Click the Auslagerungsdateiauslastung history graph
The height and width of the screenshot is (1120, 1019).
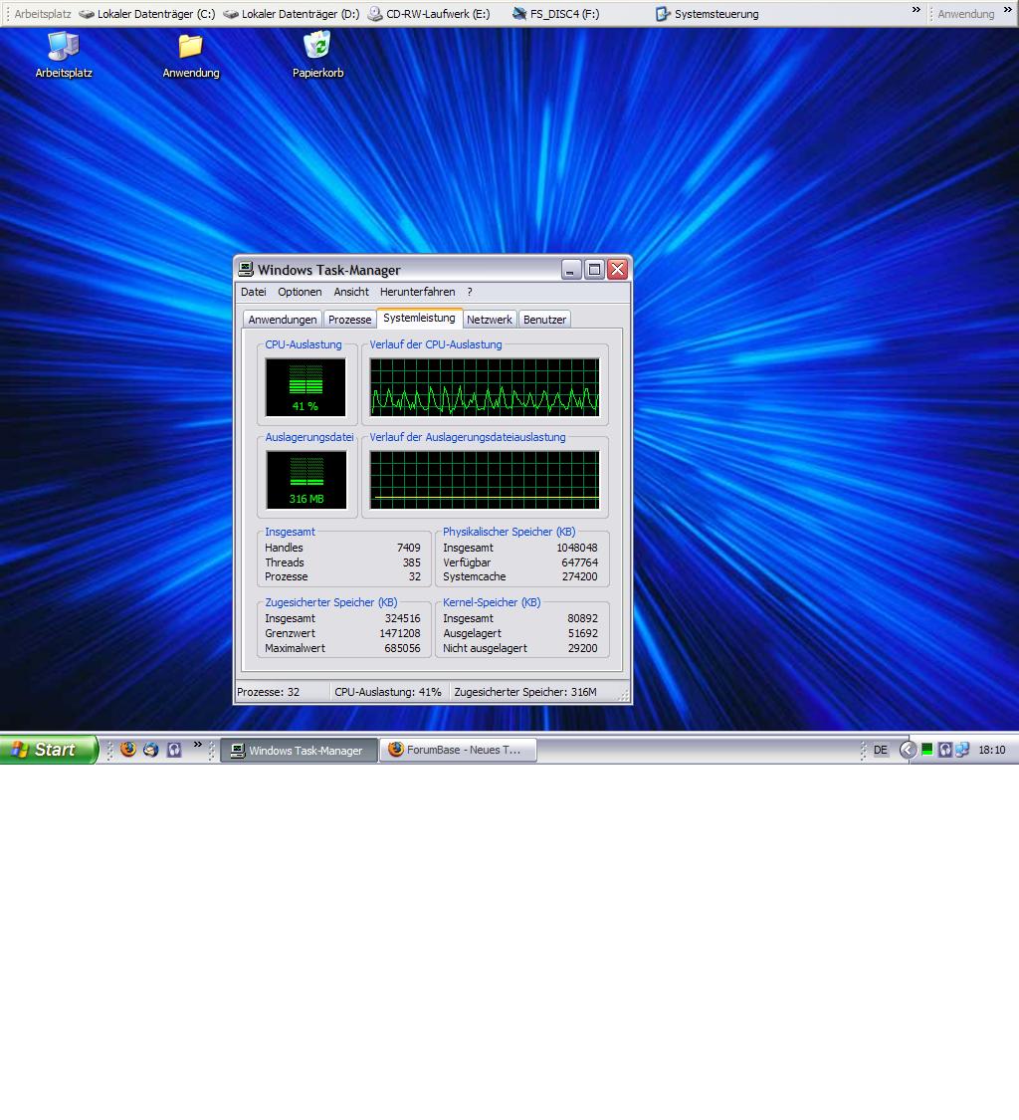[x=485, y=479]
